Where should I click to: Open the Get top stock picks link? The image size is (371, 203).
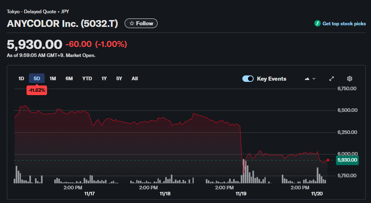[344, 24]
